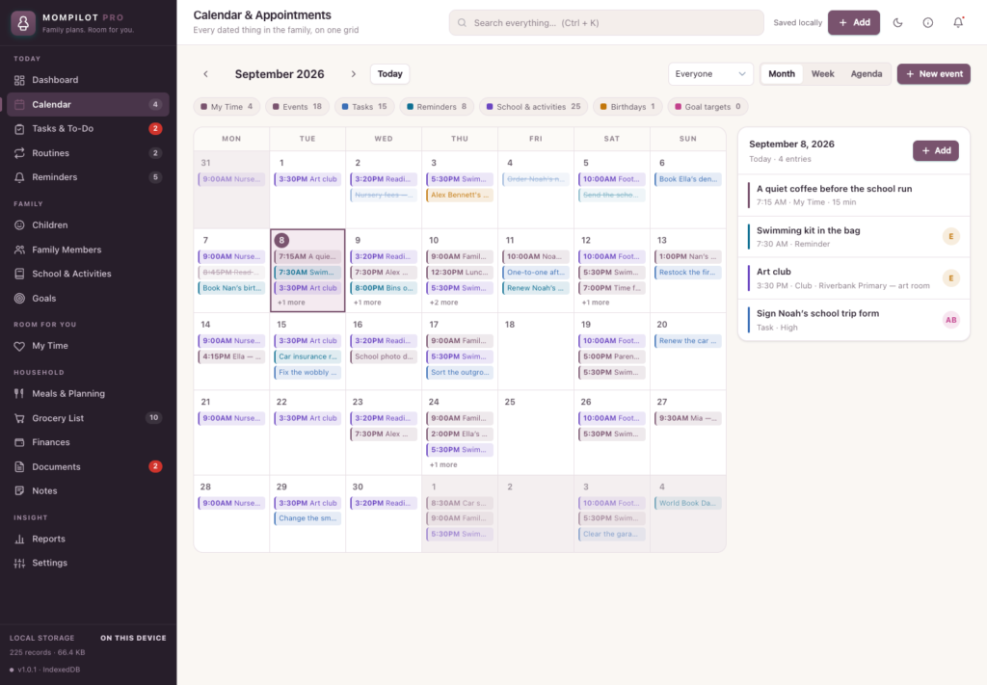Click Add in the September 8 panel

point(935,151)
